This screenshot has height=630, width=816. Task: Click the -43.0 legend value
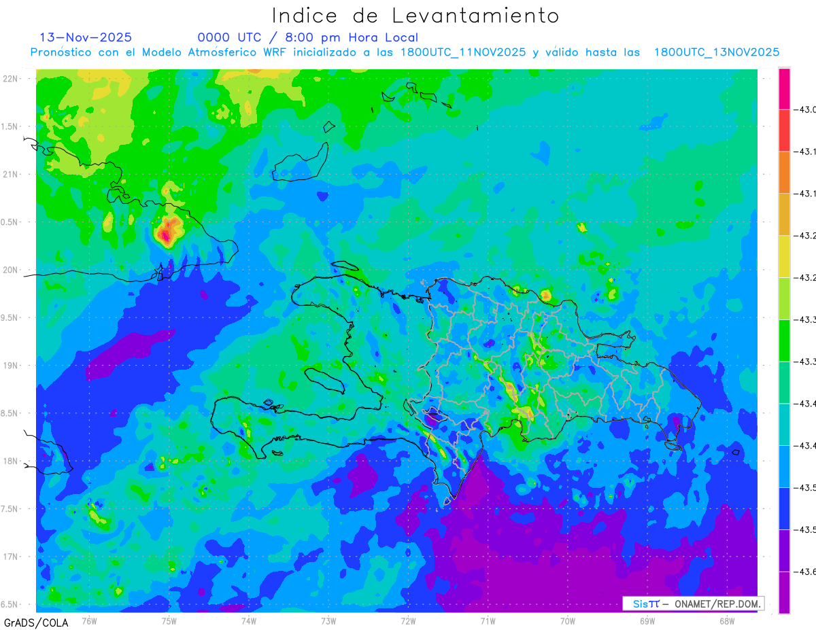point(804,110)
